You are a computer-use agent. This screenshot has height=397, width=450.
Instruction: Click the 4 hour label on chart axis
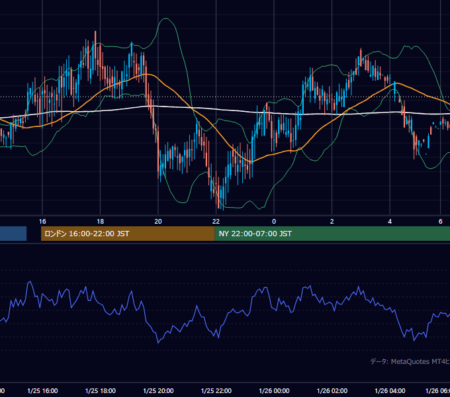(390, 221)
